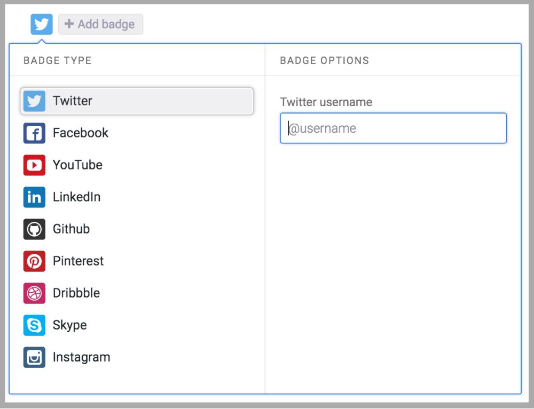This screenshot has height=409, width=534.
Task: Choose the Instagram label in the list
Action: (81, 357)
